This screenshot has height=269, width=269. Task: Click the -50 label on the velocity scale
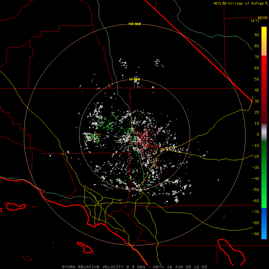[256, 190]
